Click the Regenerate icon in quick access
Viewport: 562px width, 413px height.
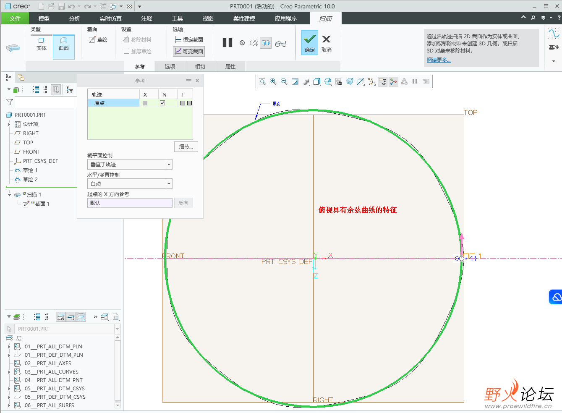pos(103,6)
